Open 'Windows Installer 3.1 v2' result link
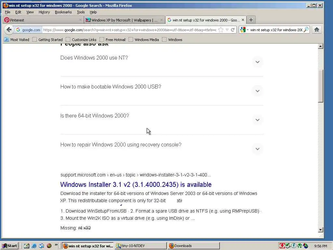The height and width of the screenshot is (250, 333). click(x=136, y=184)
